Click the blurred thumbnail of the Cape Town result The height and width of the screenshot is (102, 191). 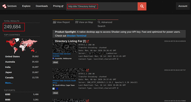pos(64,76)
